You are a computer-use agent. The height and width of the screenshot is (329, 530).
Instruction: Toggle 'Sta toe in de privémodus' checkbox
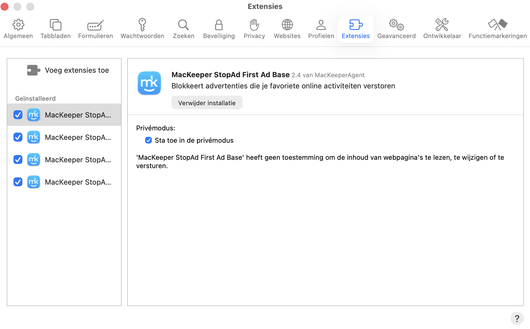click(148, 140)
